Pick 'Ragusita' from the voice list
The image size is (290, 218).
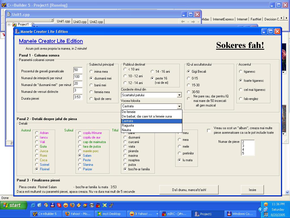128,125
